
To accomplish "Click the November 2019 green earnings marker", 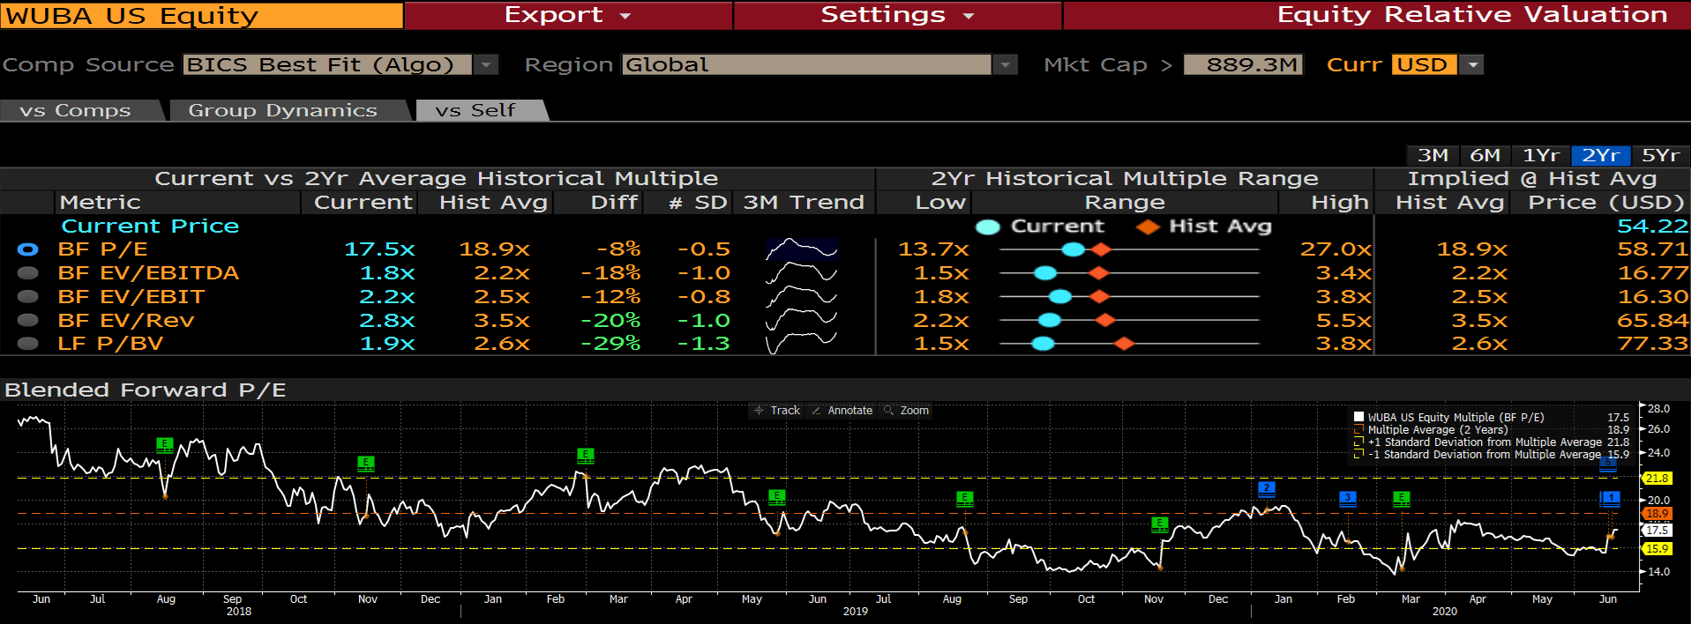I will point(1159,524).
